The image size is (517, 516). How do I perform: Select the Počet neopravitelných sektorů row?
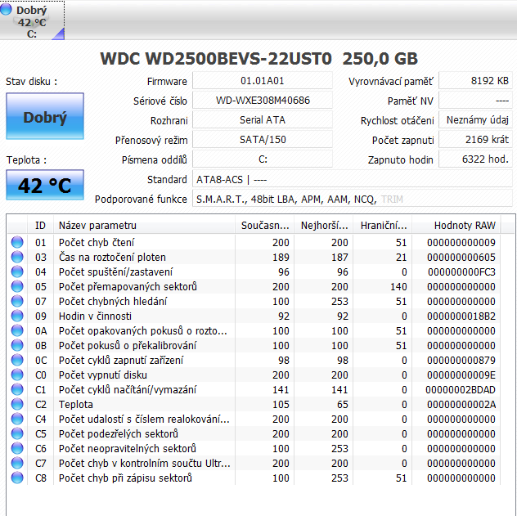254,448
